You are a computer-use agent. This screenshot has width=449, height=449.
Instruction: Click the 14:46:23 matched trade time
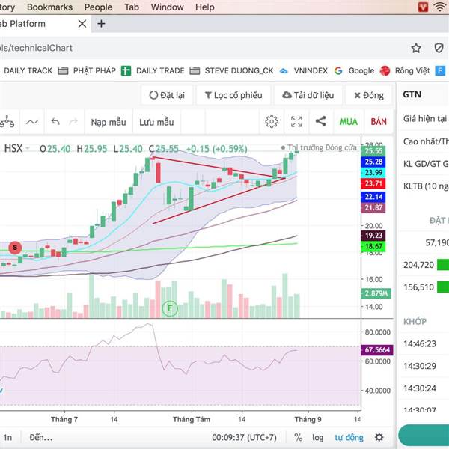coord(420,343)
